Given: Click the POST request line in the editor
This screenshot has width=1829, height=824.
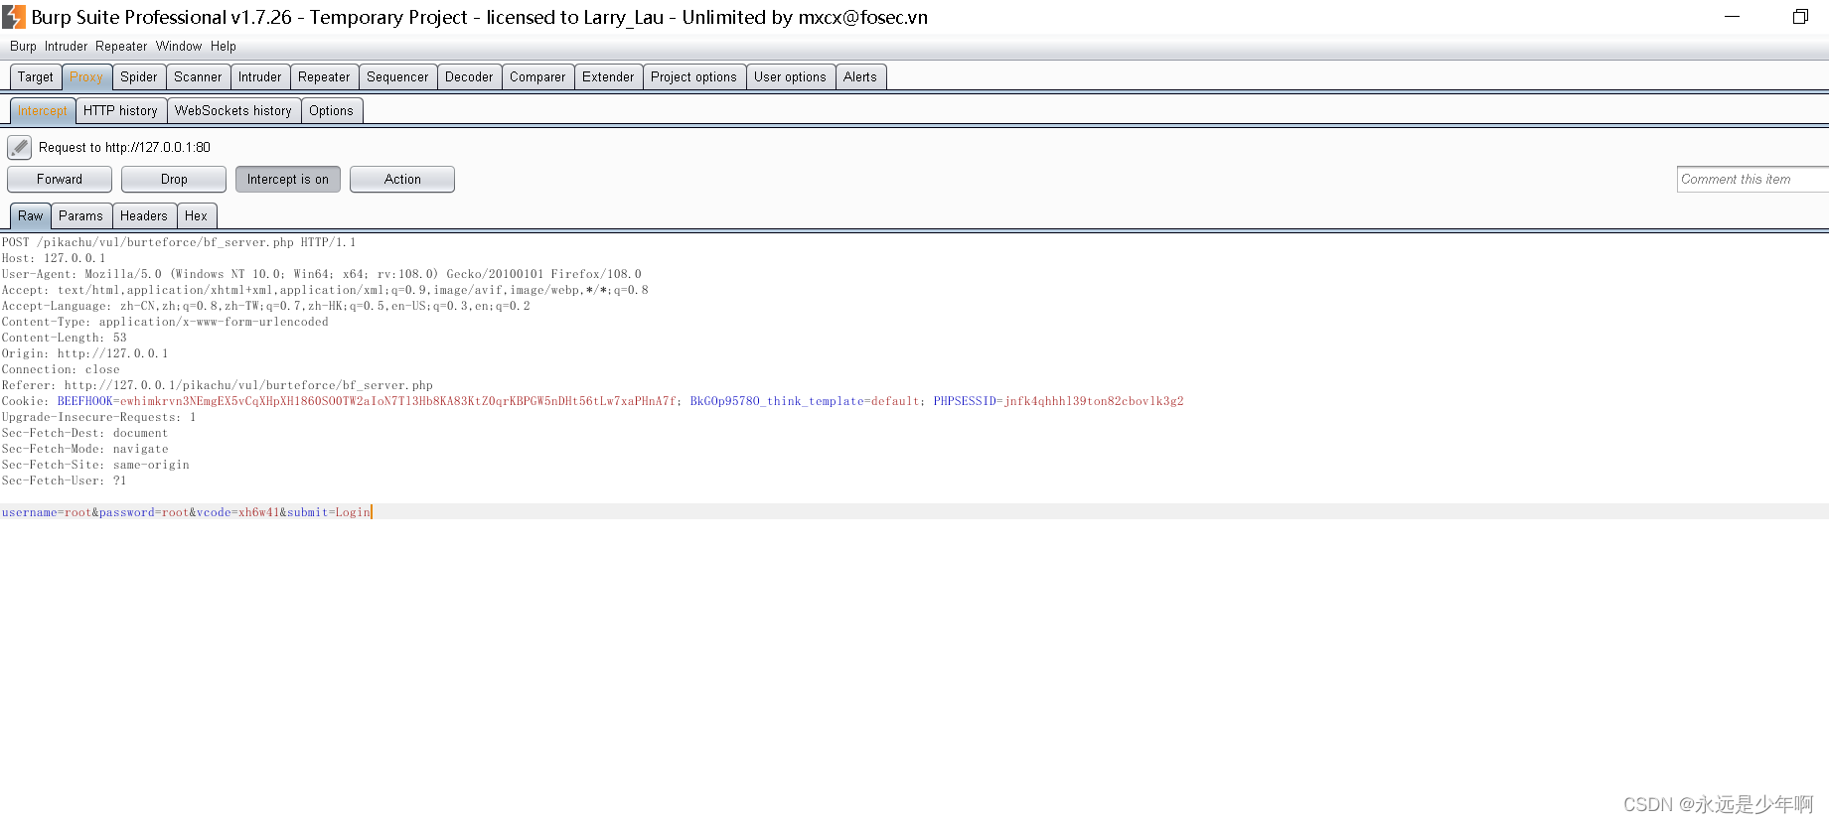Looking at the screenshot, I should pos(179,242).
